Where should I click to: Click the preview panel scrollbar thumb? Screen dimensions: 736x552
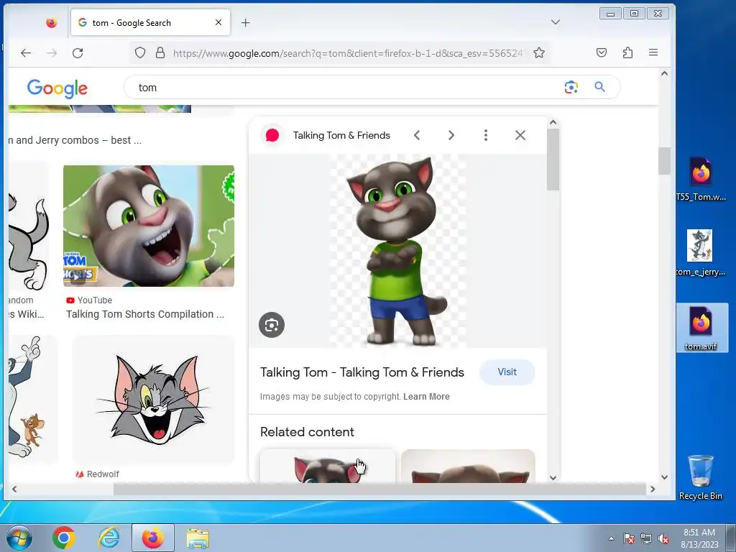point(553,160)
